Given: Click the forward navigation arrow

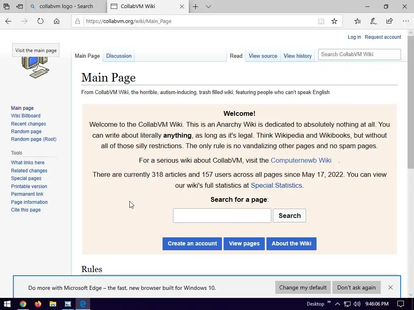Looking at the screenshot, I should (24, 21).
